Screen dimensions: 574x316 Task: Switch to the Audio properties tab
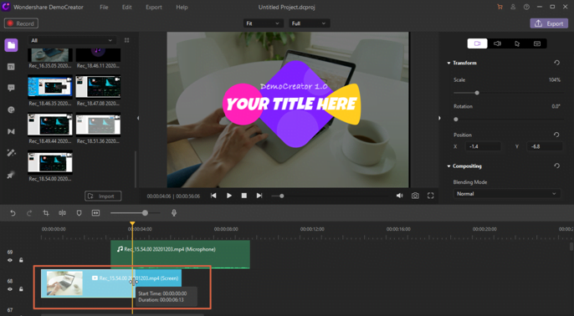(x=497, y=43)
